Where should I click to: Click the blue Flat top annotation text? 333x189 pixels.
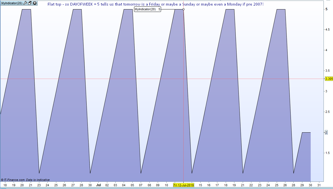(155, 4)
